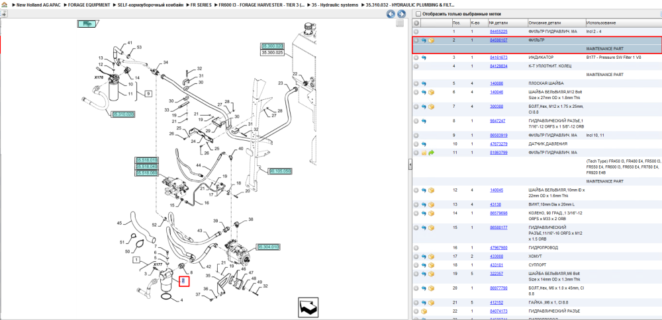Expand row for part 84455225
The image size is (662, 320).
416,32
